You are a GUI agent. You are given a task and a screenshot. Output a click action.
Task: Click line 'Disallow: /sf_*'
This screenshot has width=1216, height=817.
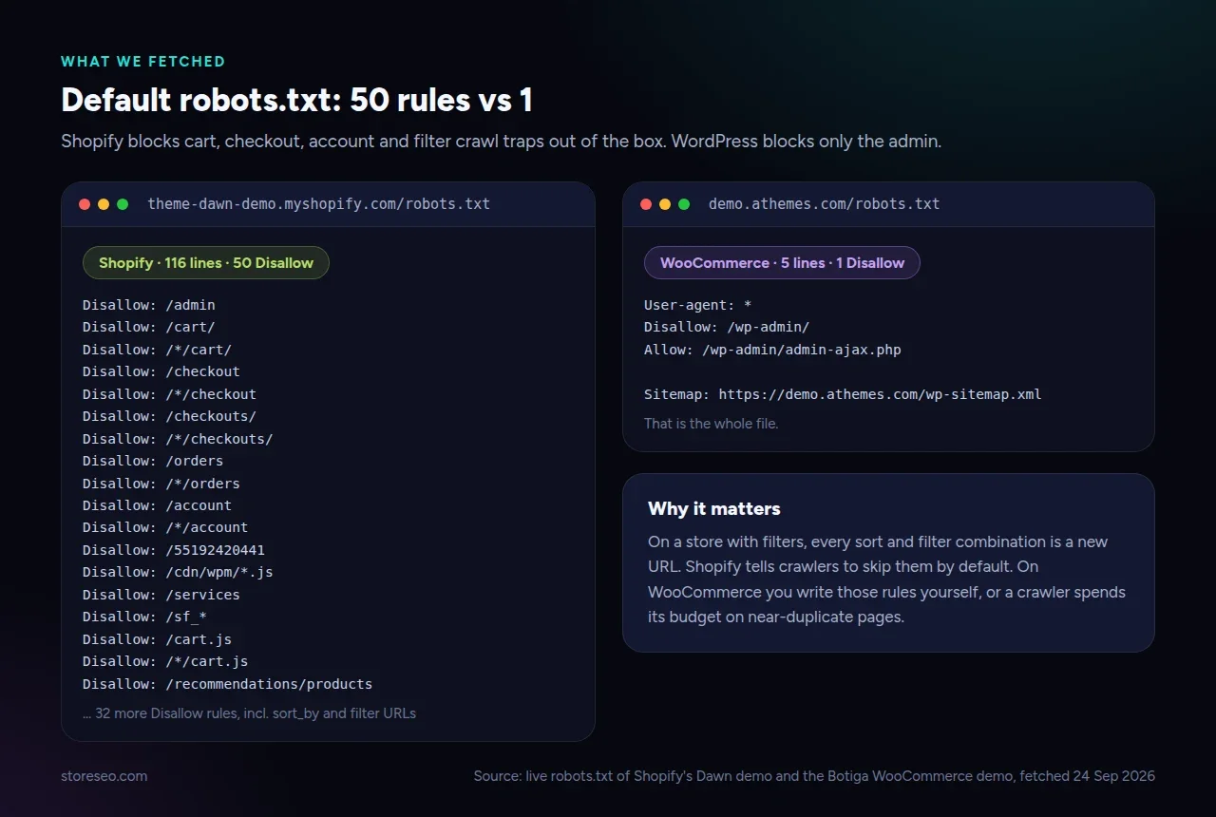click(145, 617)
